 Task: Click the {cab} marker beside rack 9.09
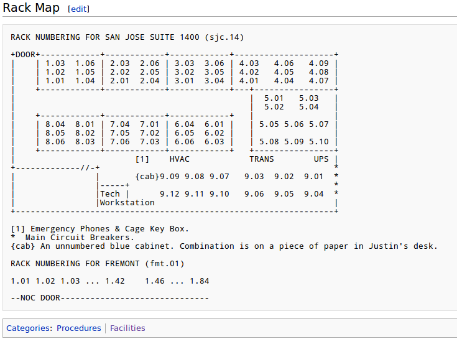click(147, 177)
